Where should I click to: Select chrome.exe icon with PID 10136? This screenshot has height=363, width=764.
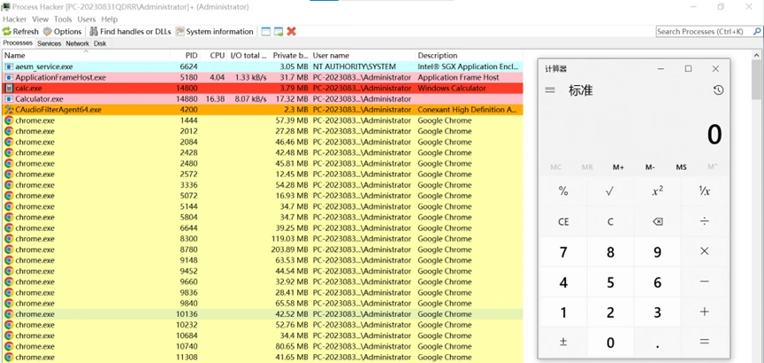(9, 313)
